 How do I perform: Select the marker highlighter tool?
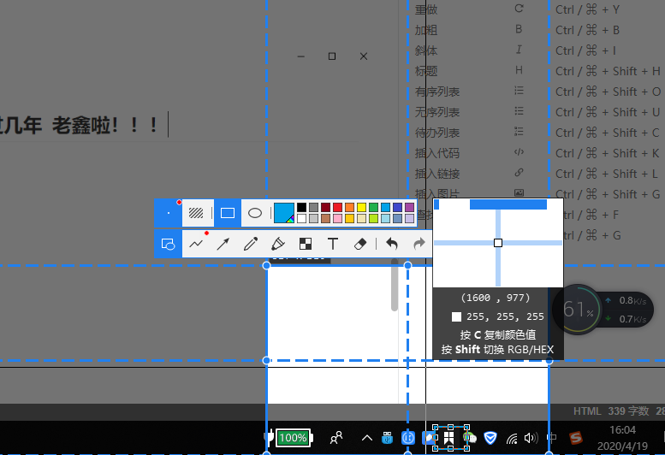click(x=278, y=244)
